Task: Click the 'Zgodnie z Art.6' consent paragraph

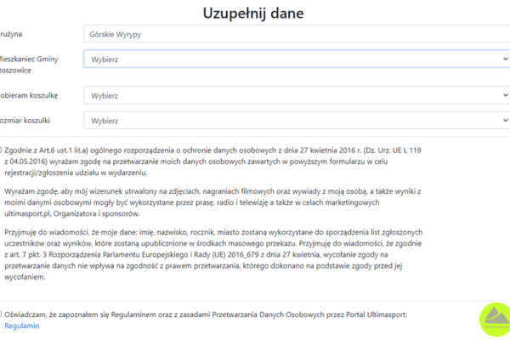Action: point(212,161)
